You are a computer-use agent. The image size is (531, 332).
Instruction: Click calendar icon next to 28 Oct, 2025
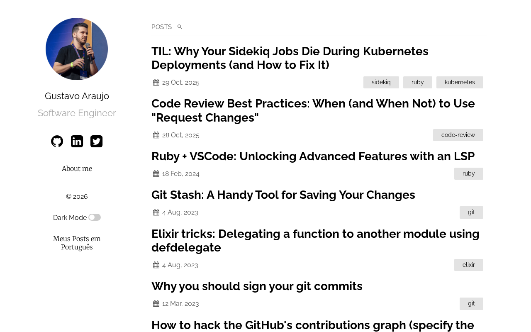click(156, 135)
